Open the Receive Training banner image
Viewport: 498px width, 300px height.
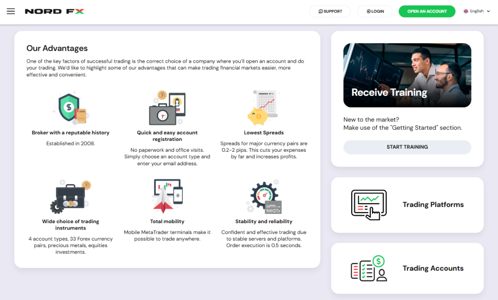coord(407,75)
